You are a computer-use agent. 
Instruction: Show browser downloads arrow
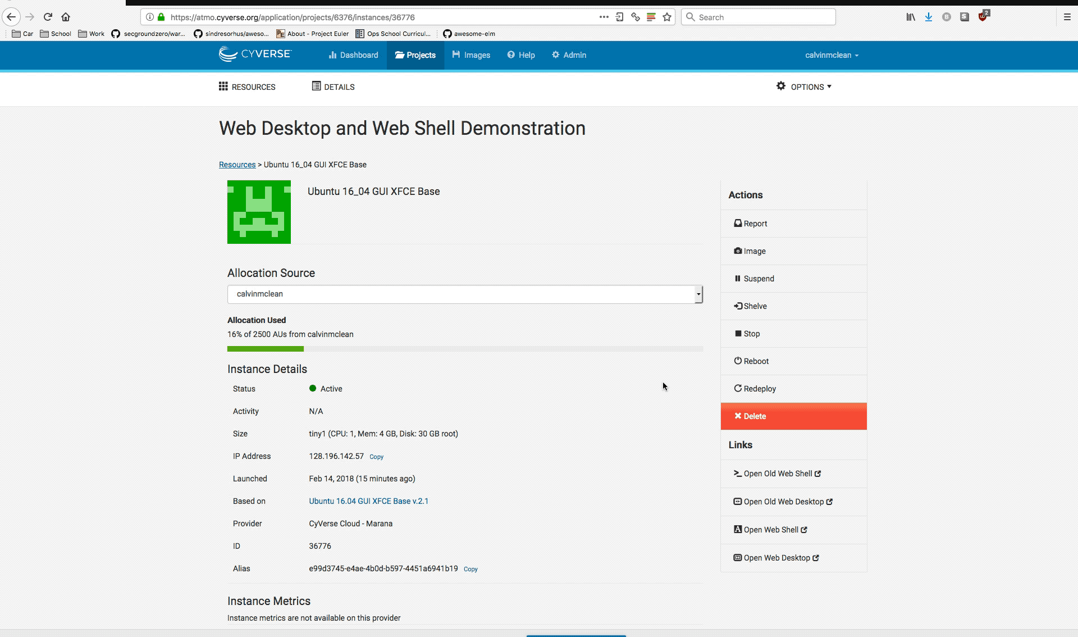929,17
